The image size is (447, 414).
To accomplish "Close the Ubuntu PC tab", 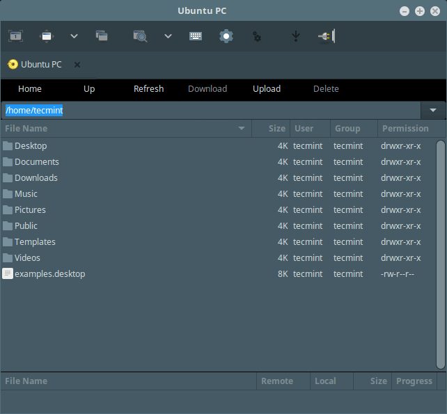I will tap(77, 65).
